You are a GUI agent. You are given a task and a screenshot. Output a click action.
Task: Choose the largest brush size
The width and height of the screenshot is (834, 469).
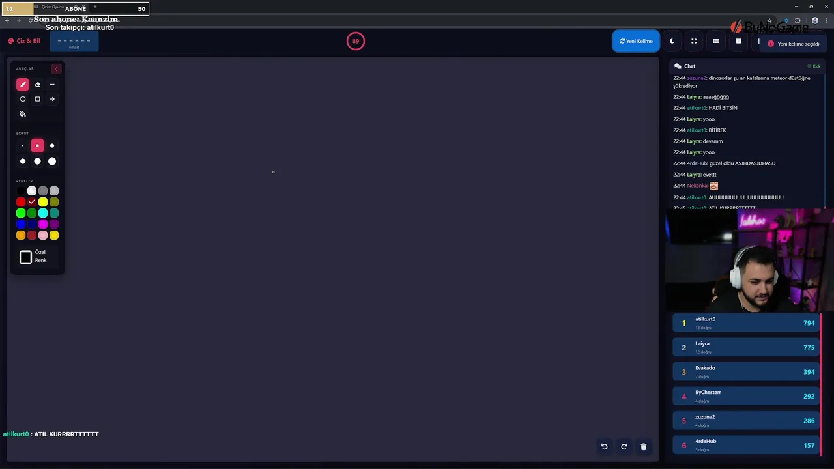[52, 162]
